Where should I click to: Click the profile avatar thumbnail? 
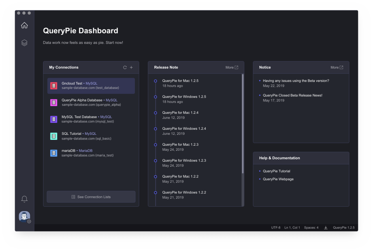point(24,216)
